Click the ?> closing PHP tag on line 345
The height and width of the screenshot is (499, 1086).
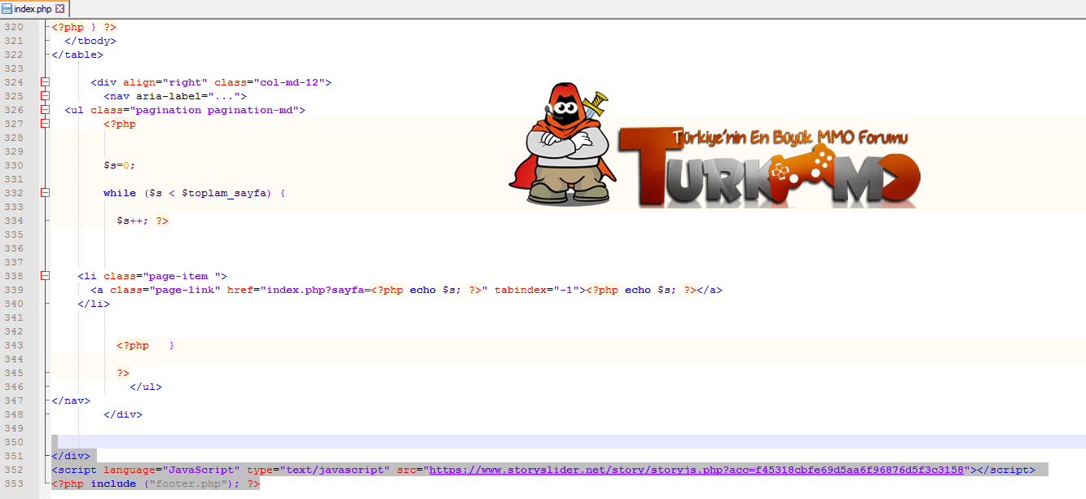click(x=123, y=373)
